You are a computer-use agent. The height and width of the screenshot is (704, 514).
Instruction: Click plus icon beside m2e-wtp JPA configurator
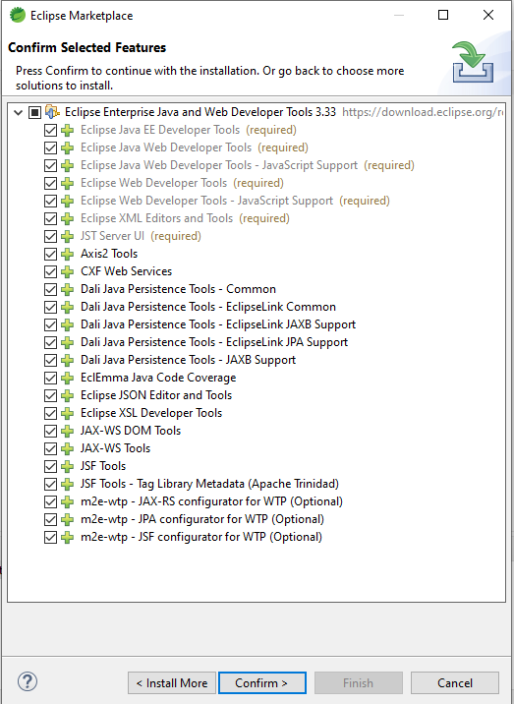pos(68,519)
